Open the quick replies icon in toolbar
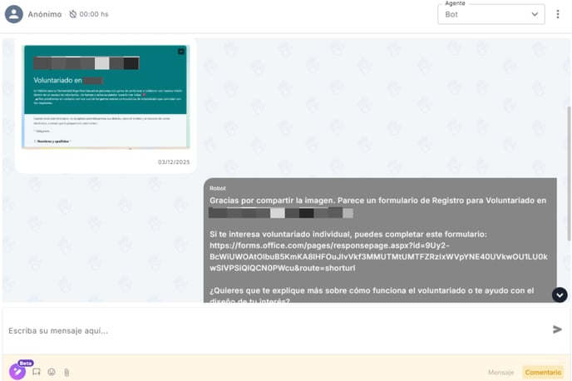 (x=37, y=372)
